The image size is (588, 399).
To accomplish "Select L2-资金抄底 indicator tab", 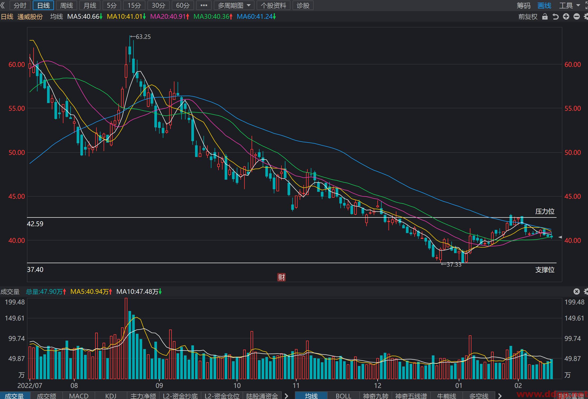I will click(x=180, y=396).
